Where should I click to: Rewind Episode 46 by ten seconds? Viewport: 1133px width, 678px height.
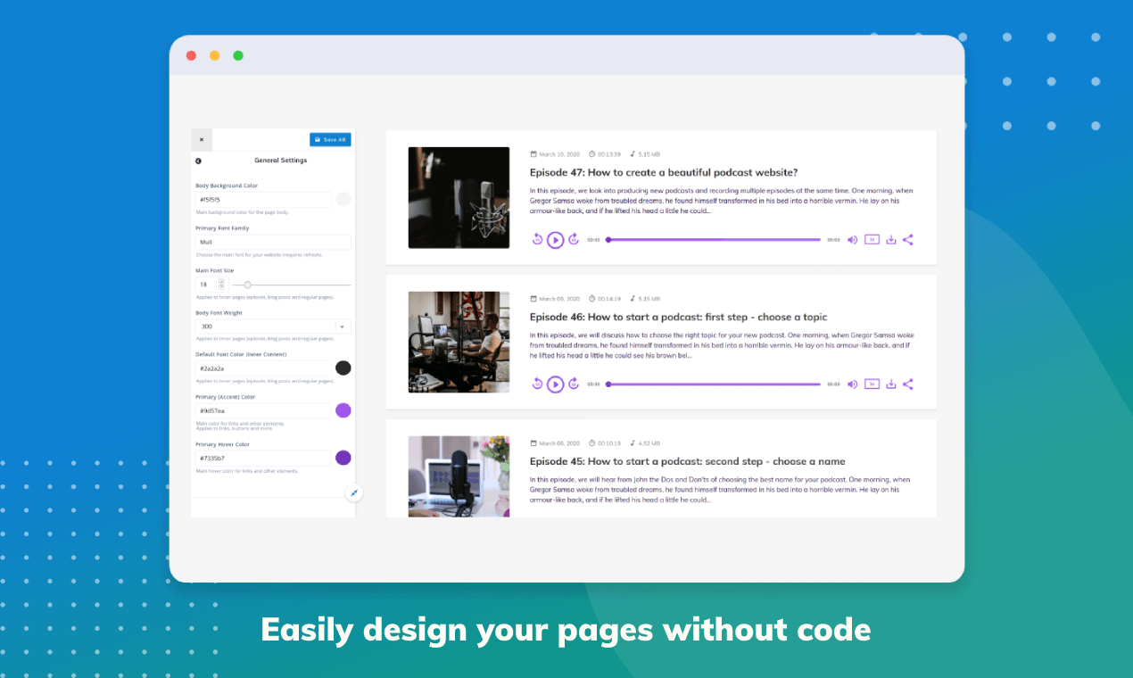pos(536,384)
